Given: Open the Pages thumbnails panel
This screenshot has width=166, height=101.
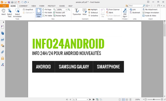Looking at the screenshot, I should (x=3, y=33).
